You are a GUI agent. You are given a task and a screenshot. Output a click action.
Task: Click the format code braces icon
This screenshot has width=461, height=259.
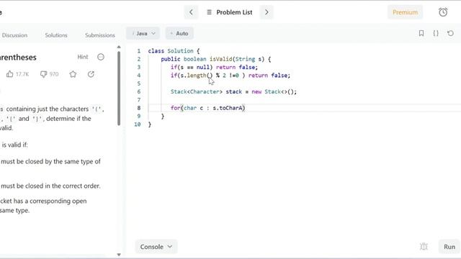pos(436,33)
